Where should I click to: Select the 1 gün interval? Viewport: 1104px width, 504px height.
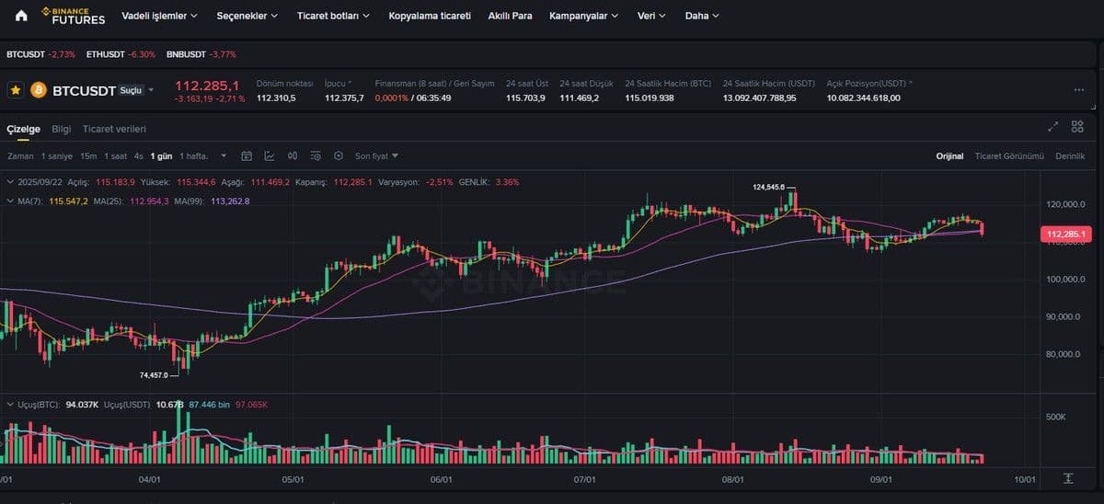click(161, 156)
